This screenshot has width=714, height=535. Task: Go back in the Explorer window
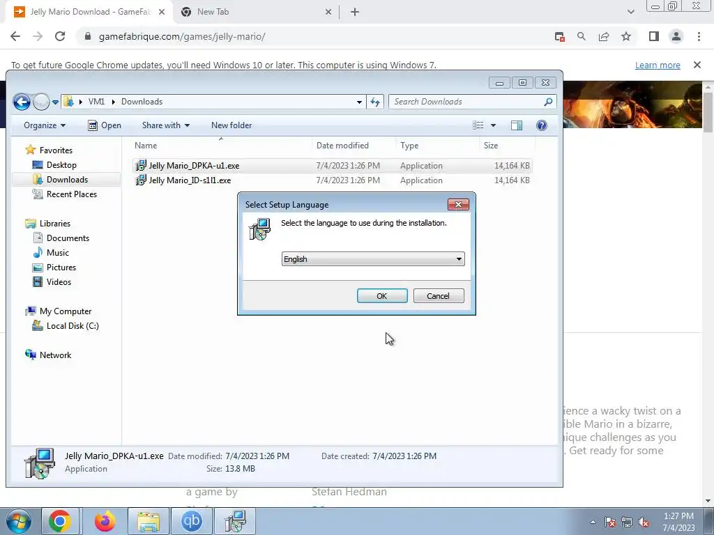click(x=22, y=102)
